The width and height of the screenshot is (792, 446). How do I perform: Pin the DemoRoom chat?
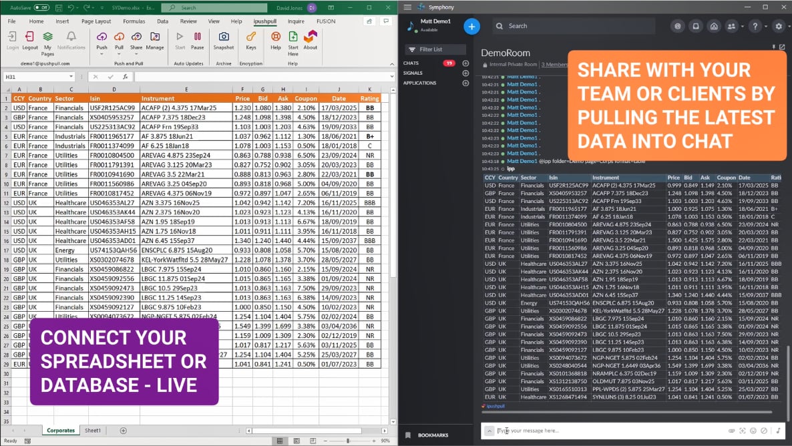click(x=774, y=47)
